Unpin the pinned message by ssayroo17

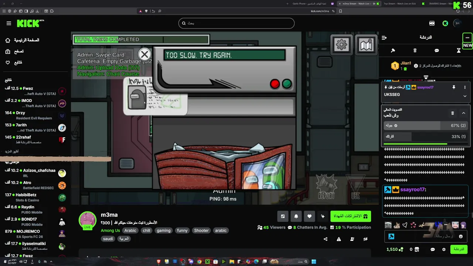coord(454,87)
